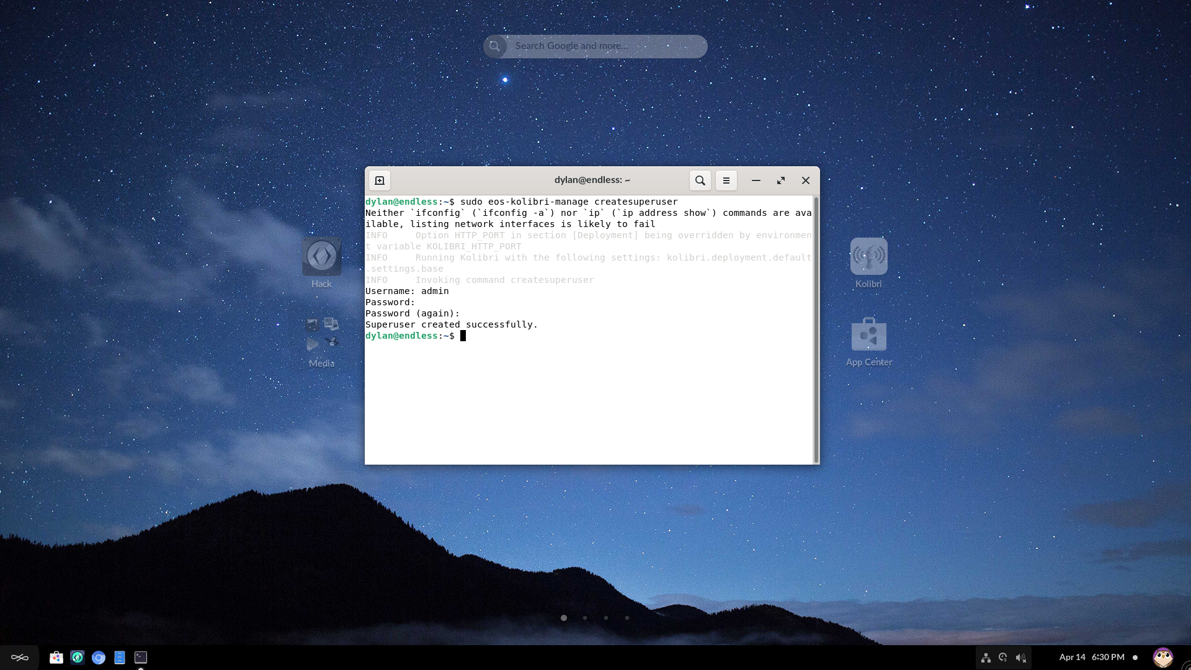
Task: Click the 'Superuser created successfully.' line
Action: pos(451,324)
